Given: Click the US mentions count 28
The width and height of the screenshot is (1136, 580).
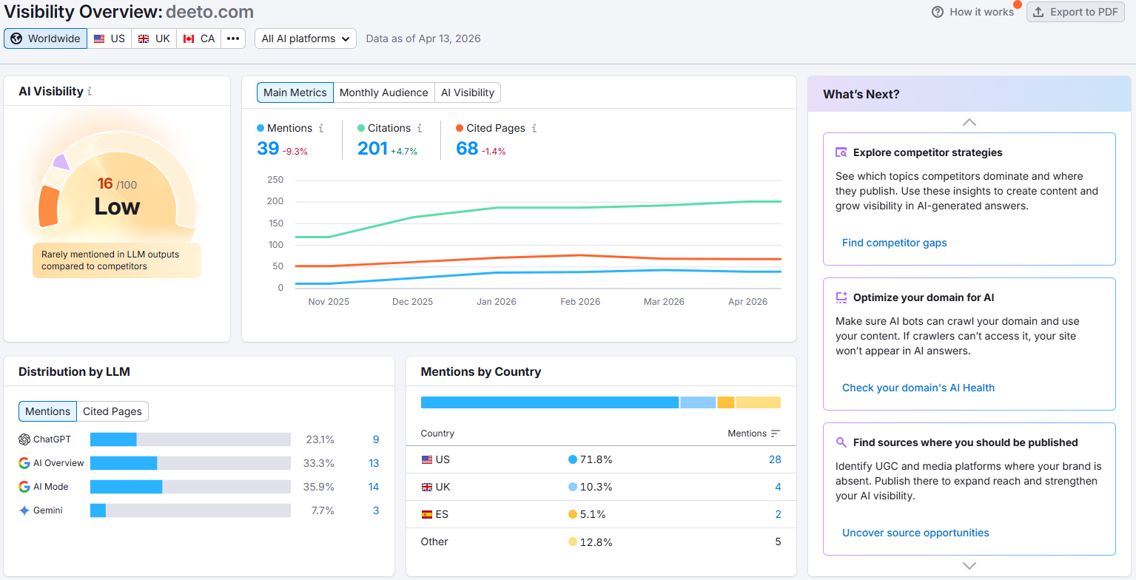Looking at the screenshot, I should (x=775, y=459).
